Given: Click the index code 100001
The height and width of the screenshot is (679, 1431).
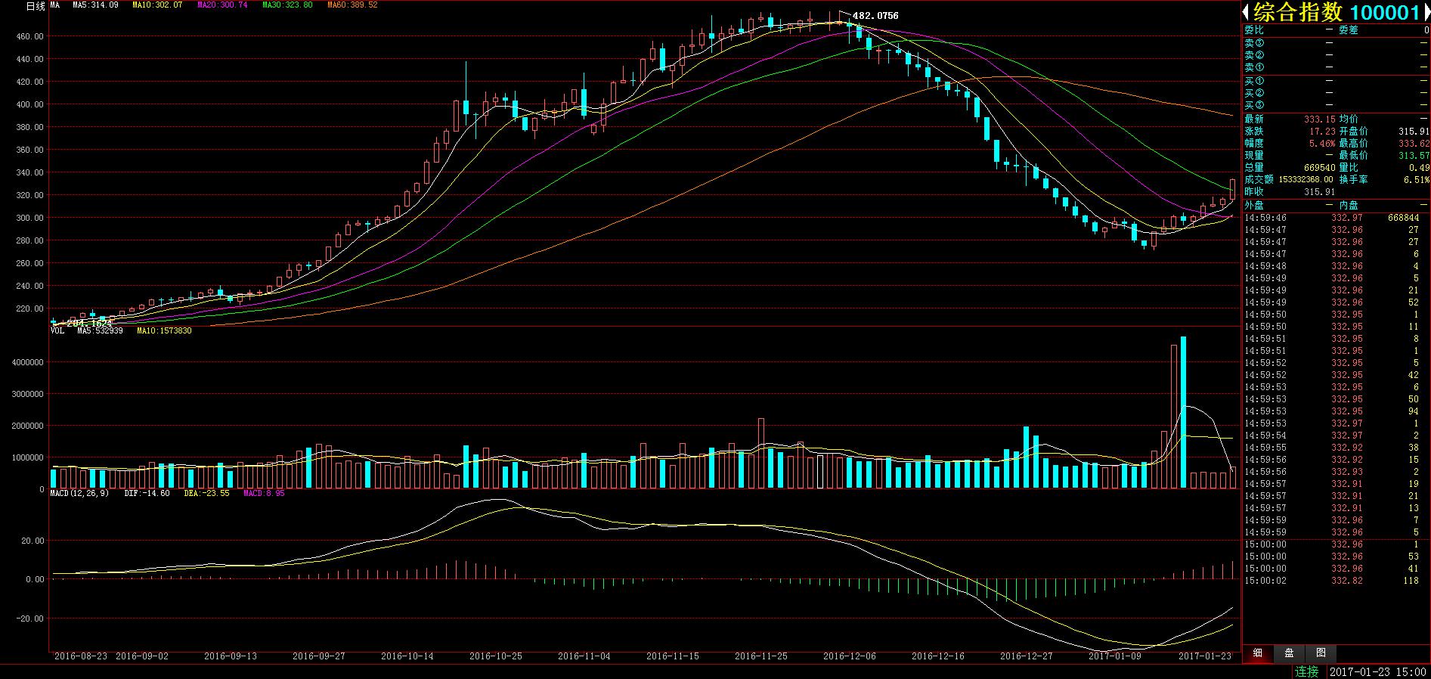Looking at the screenshot, I should (x=1385, y=12).
